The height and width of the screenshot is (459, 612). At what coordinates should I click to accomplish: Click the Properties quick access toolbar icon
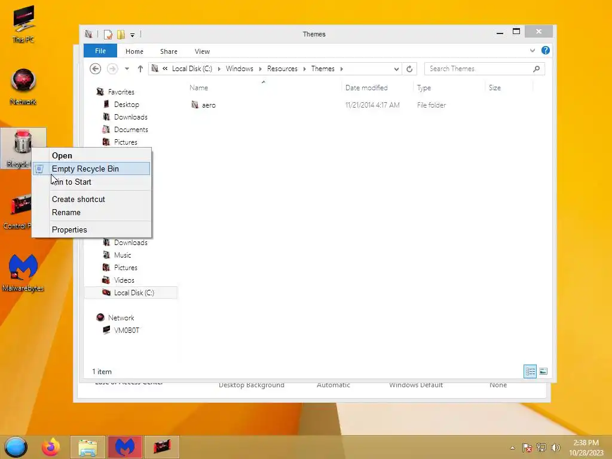click(x=108, y=35)
